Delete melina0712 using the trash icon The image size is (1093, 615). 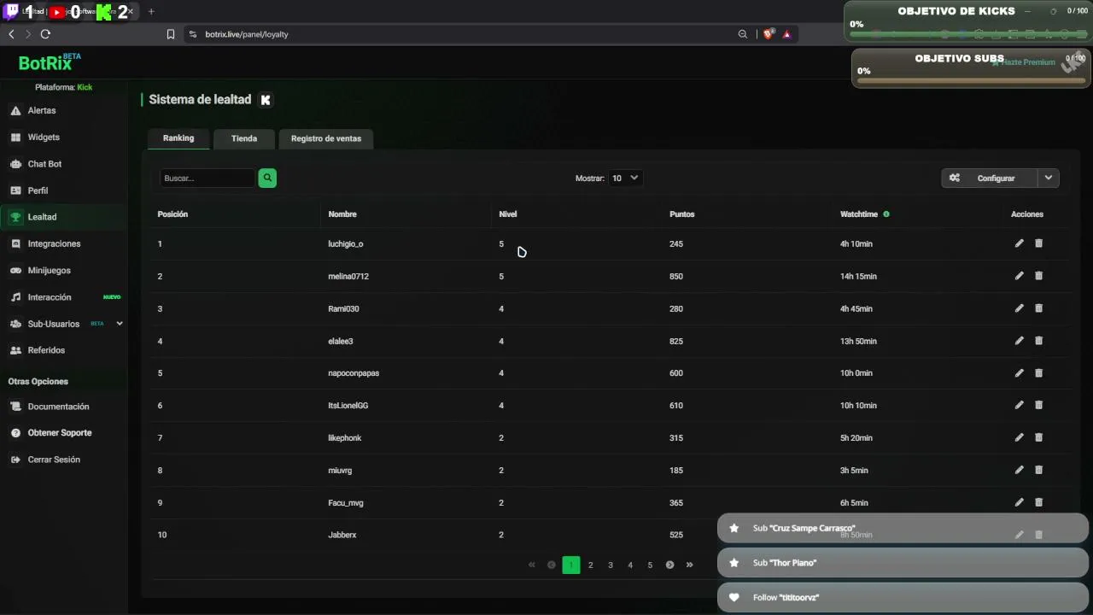[1038, 276]
